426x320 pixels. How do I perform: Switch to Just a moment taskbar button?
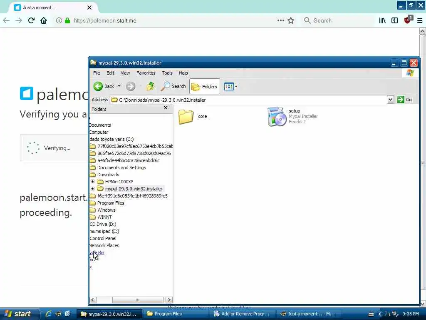pyautogui.click(x=310, y=314)
